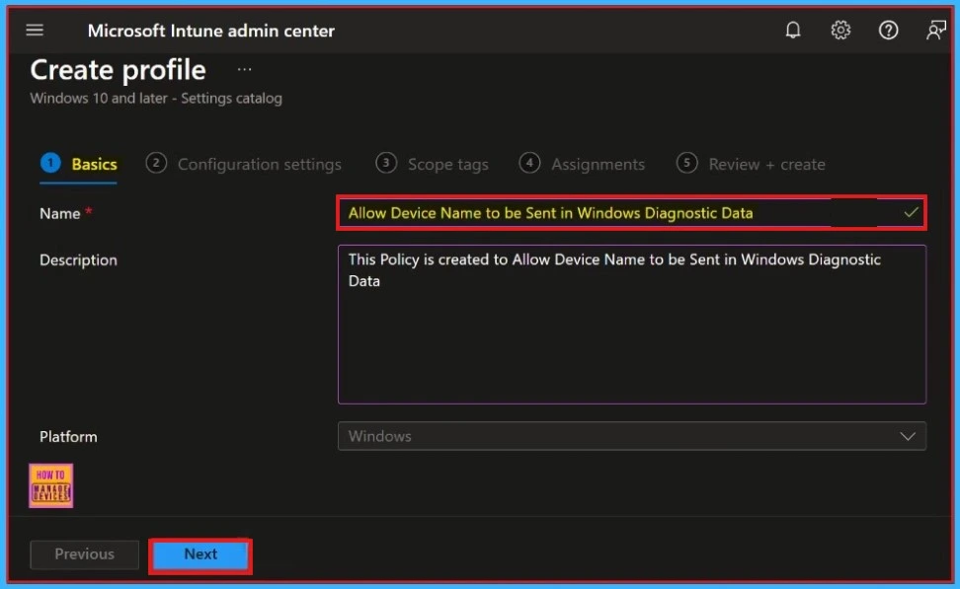Go to Scope tags step
960x589 pixels.
[x=433, y=164]
